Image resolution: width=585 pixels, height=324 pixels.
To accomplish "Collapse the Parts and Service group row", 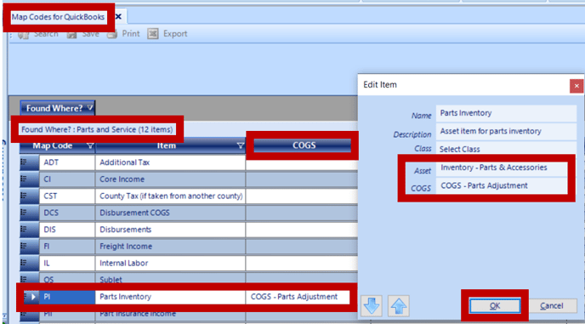I will 97,129.
